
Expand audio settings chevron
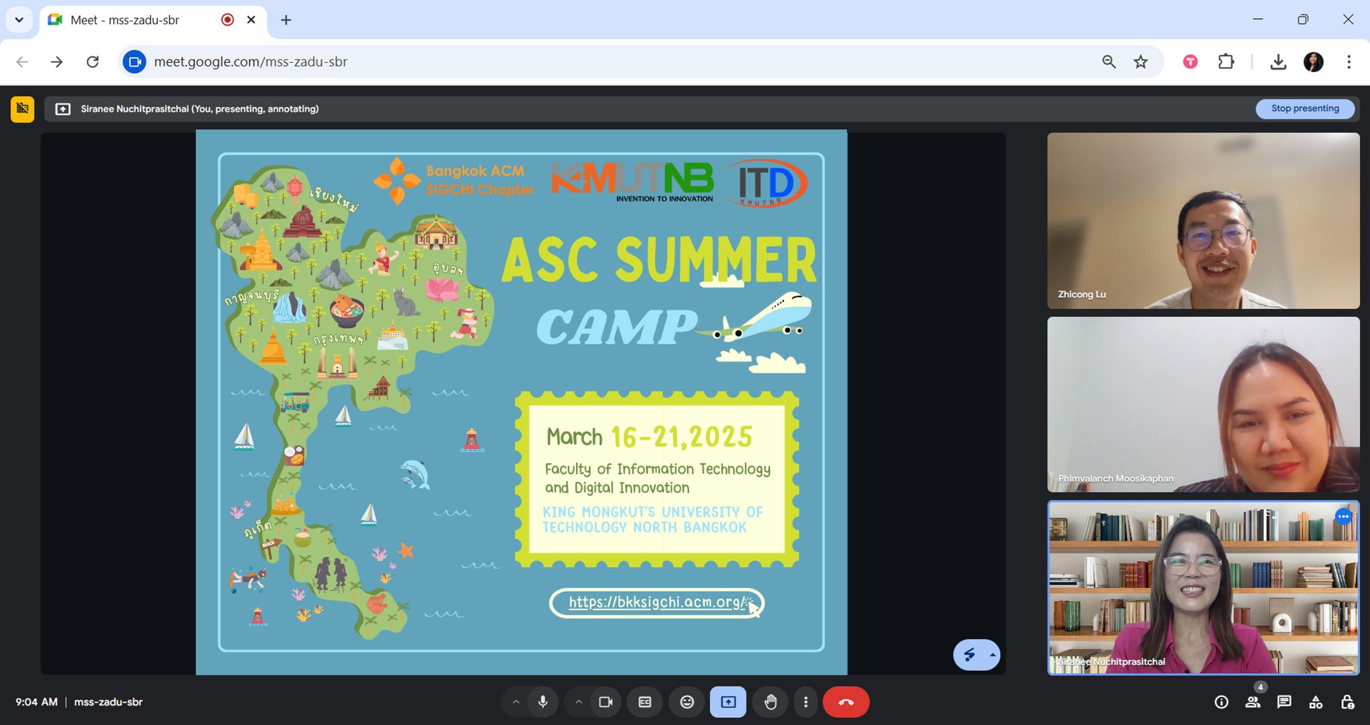click(x=516, y=702)
